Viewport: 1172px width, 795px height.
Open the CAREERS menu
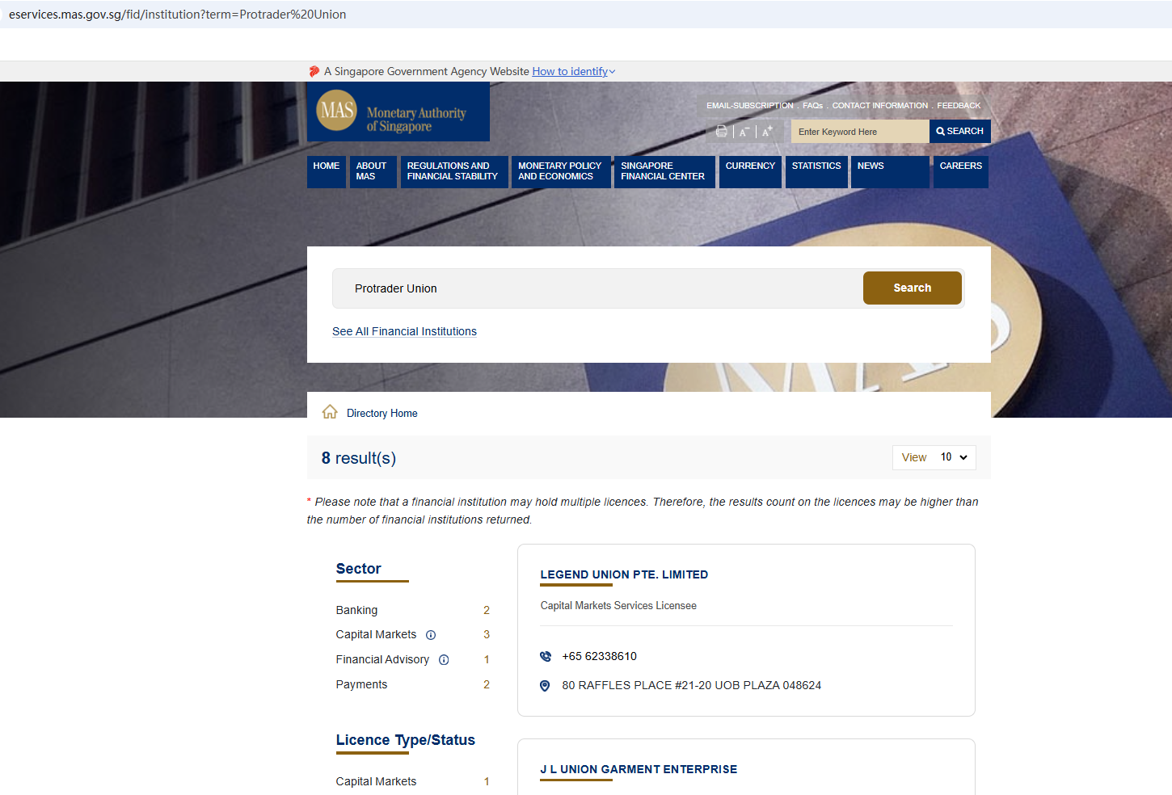pos(961,171)
